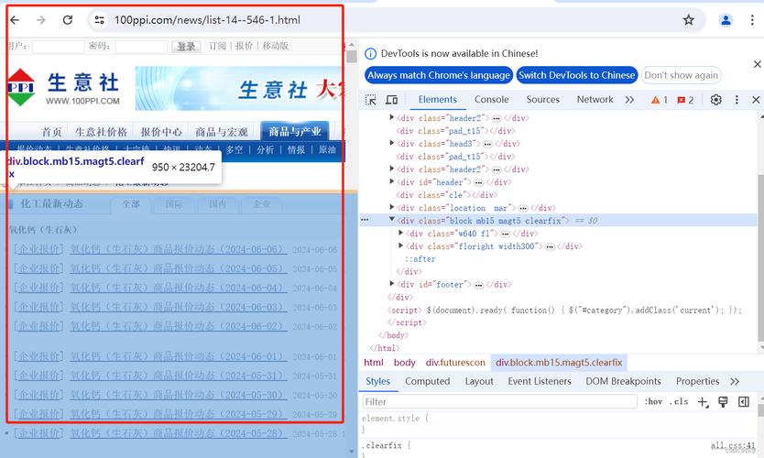This screenshot has width=764, height=458.
Task: Bookmark this page with the star icon
Action: pos(689,20)
